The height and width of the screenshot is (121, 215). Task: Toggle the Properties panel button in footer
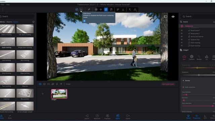pos(197,117)
